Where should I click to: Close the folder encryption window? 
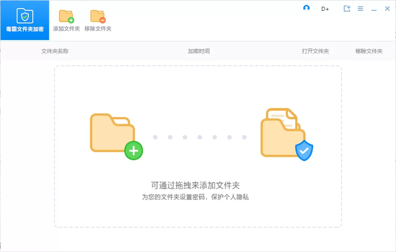click(x=387, y=9)
